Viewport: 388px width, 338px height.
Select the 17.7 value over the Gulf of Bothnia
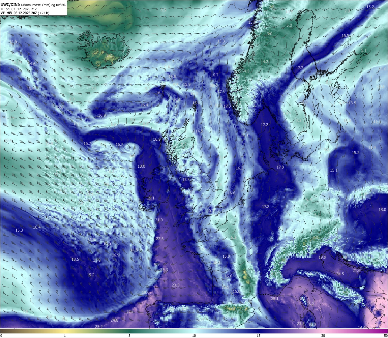[299, 68]
